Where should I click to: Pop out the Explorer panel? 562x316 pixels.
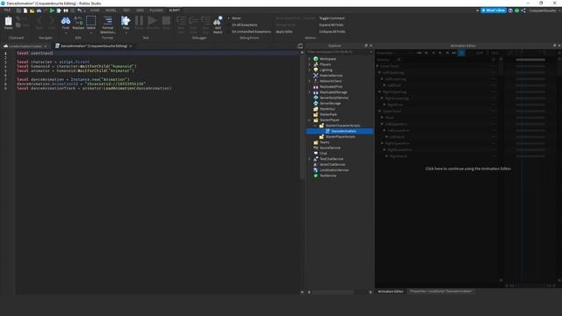pos(366,46)
